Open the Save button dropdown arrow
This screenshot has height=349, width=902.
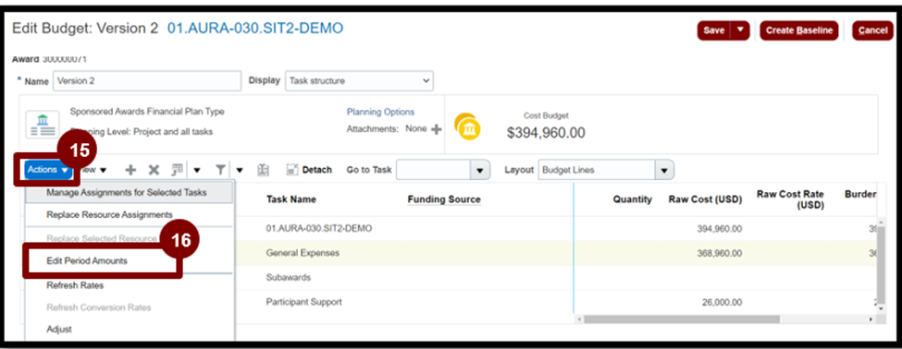(740, 30)
